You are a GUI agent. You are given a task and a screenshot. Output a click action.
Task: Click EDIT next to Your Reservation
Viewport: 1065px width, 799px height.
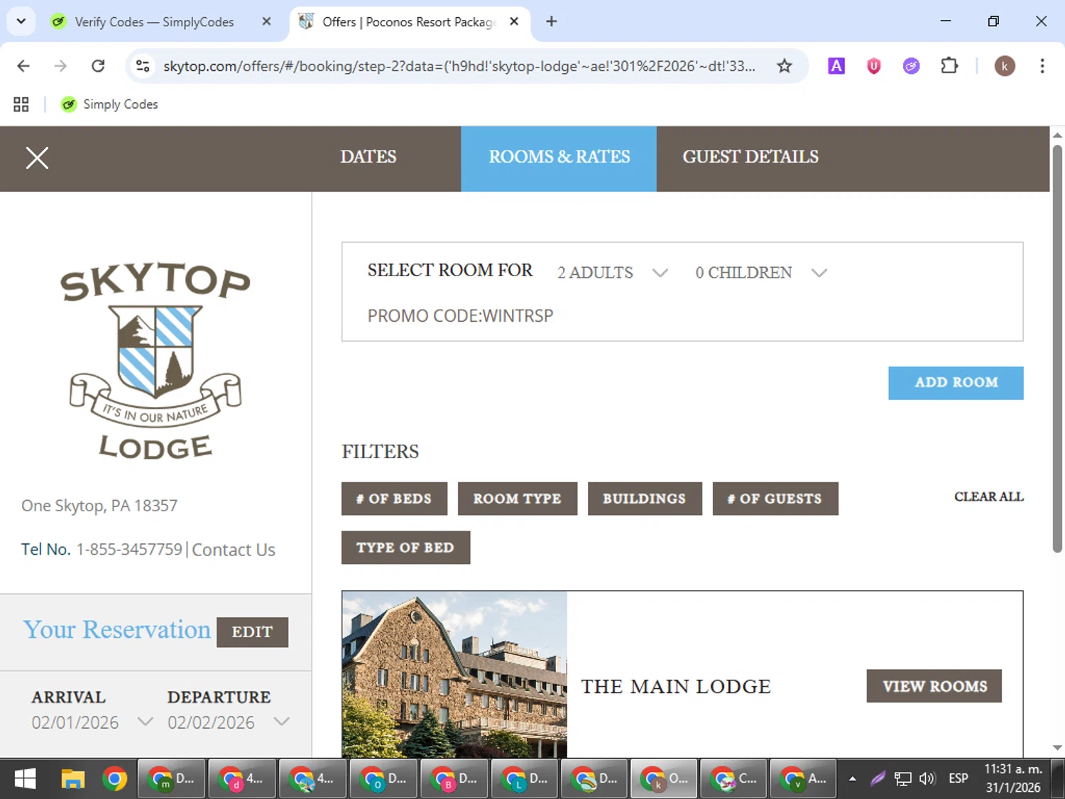coord(252,632)
